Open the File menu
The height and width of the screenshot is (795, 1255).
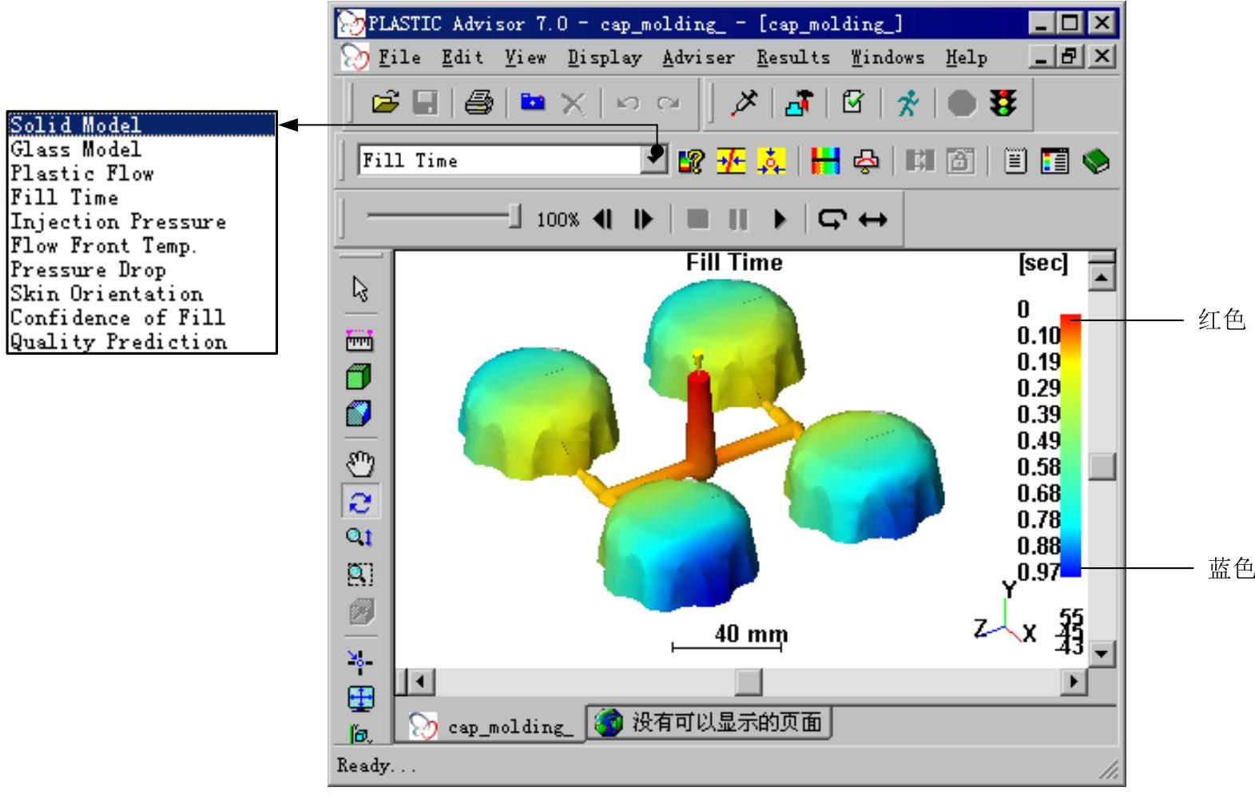(399, 58)
